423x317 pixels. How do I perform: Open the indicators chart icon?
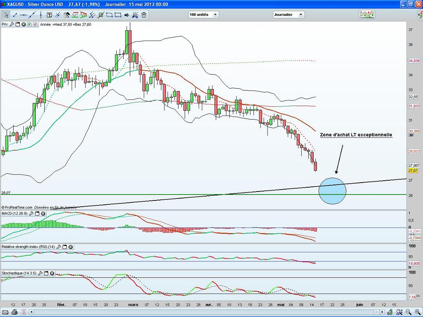coord(367,15)
